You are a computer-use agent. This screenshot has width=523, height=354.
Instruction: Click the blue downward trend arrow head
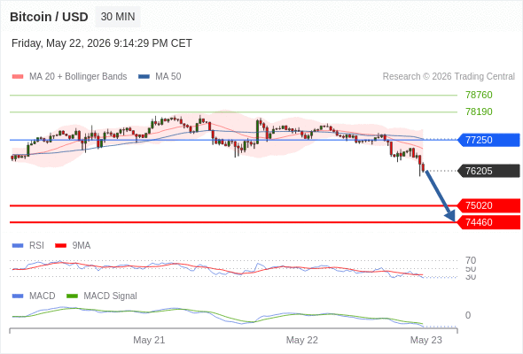click(x=450, y=217)
